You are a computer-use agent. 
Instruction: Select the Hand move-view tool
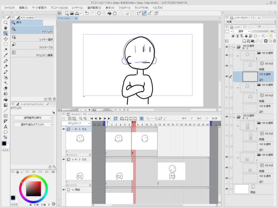tap(6, 28)
